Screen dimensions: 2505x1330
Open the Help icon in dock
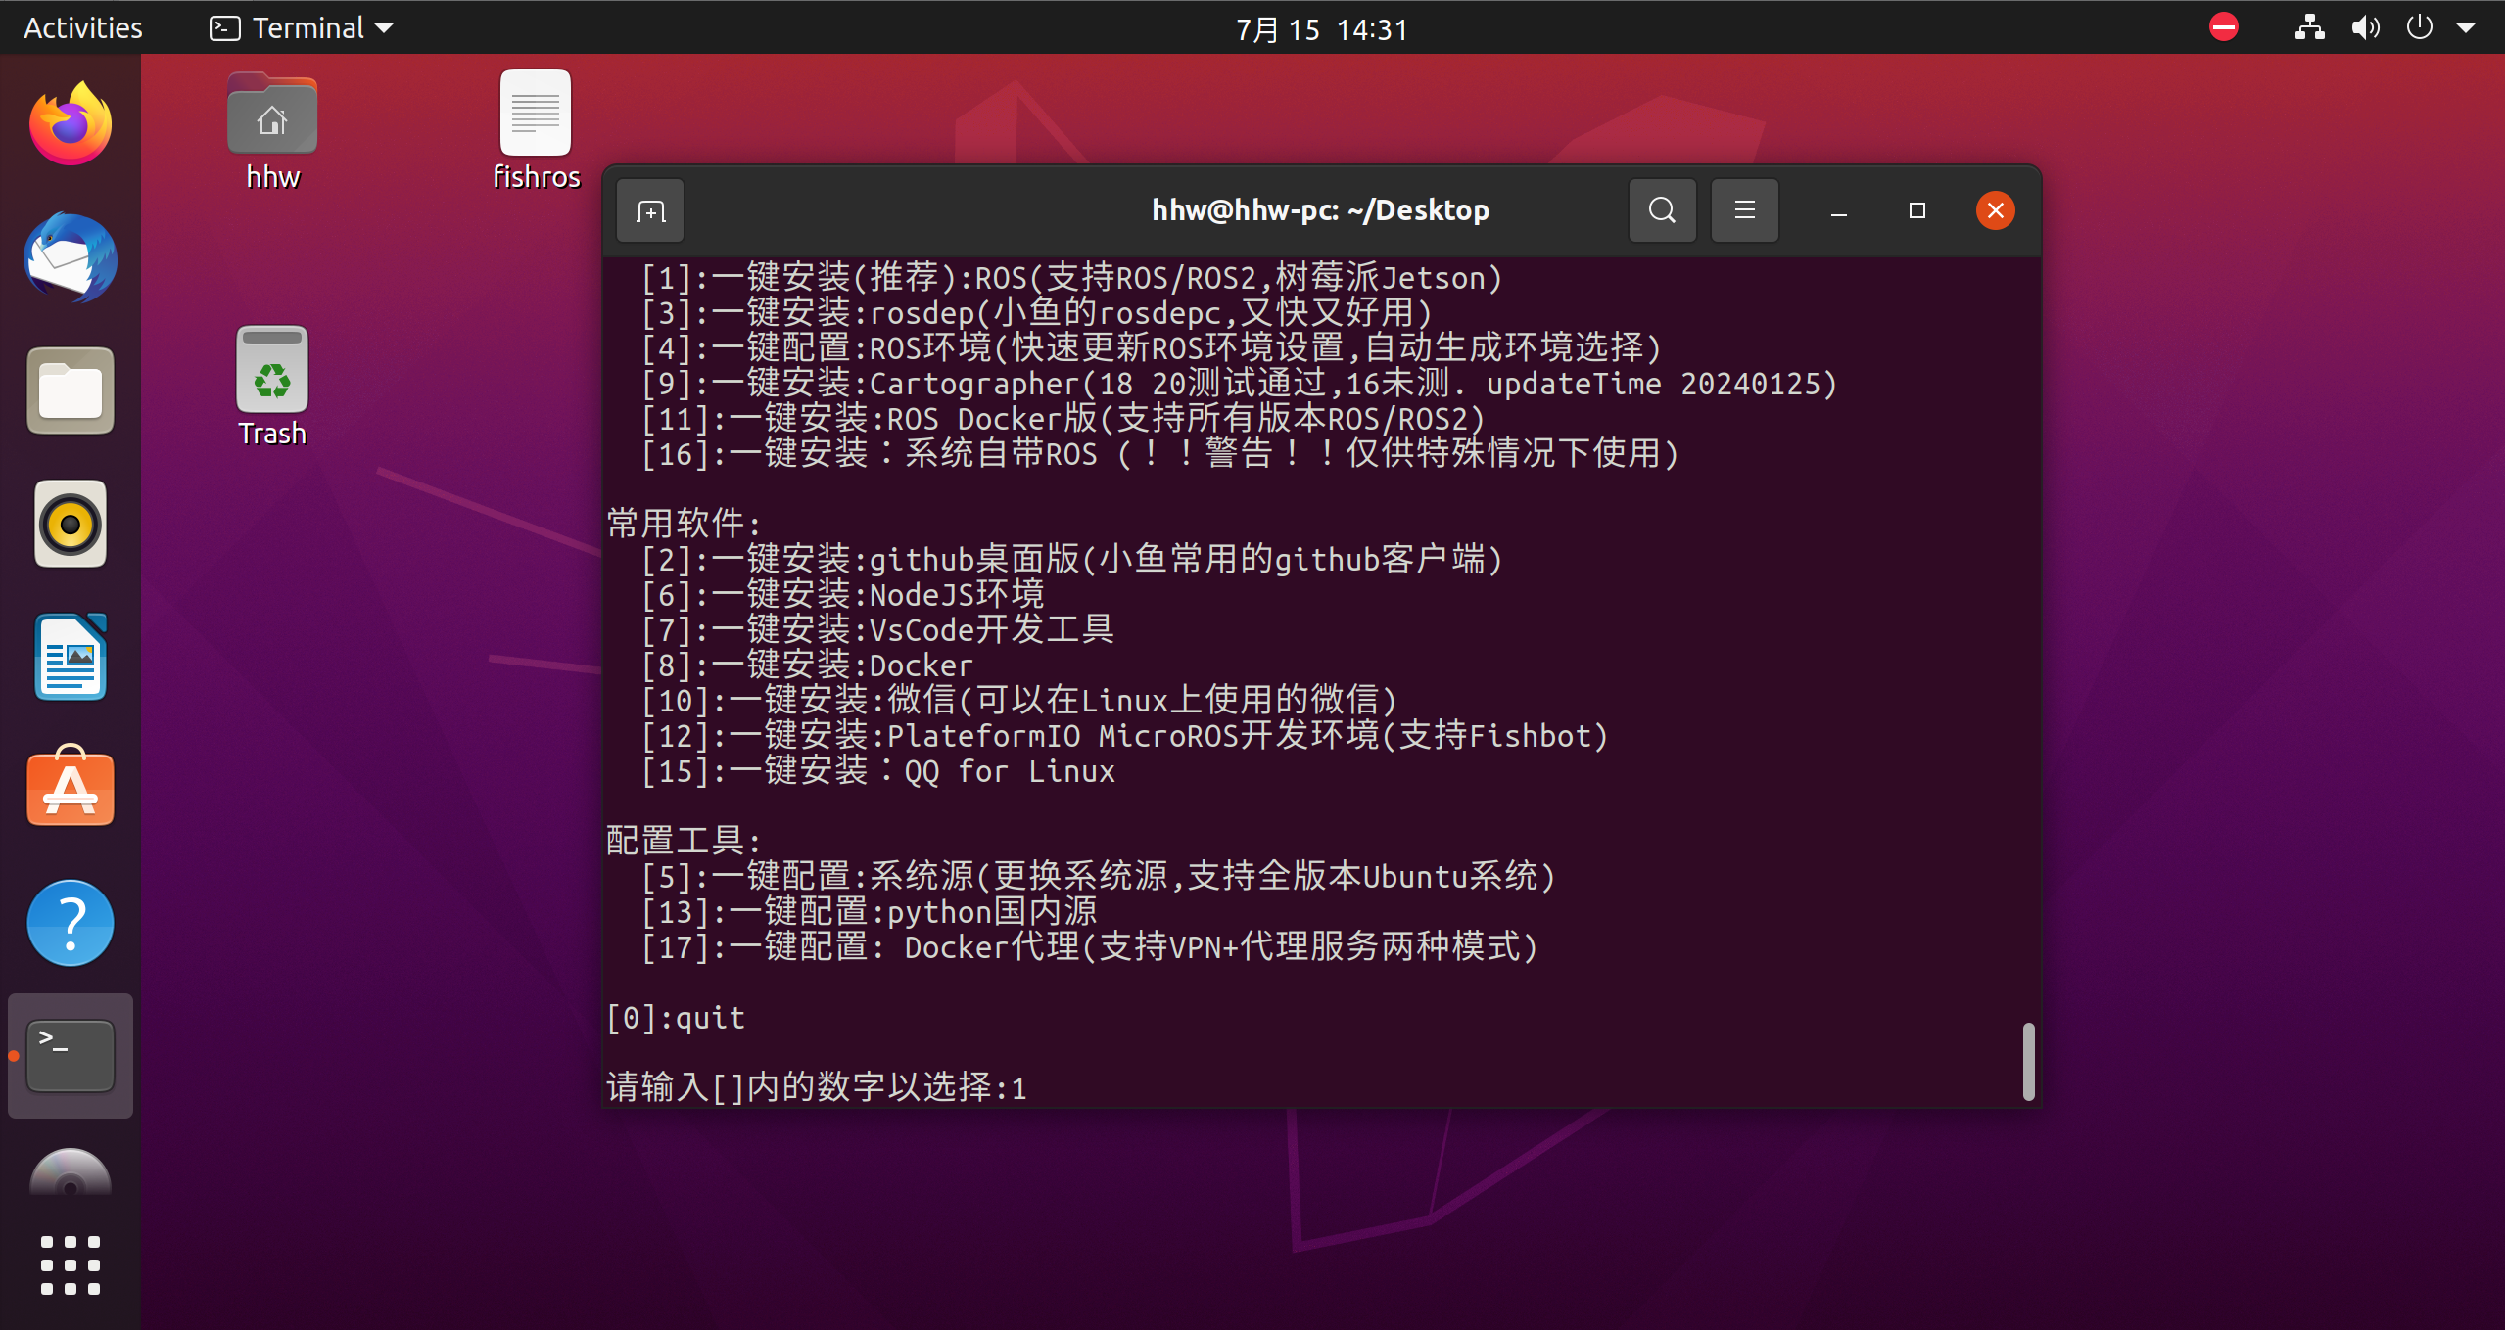click(71, 923)
